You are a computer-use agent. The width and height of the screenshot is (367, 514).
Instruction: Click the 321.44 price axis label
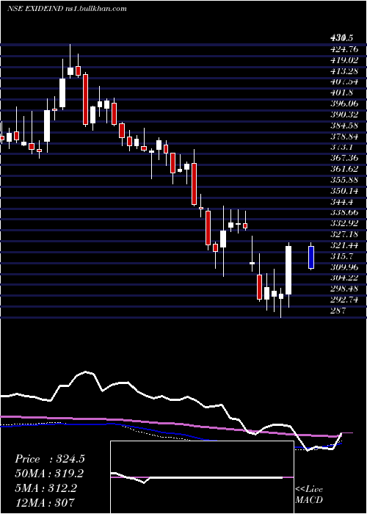[344, 245]
